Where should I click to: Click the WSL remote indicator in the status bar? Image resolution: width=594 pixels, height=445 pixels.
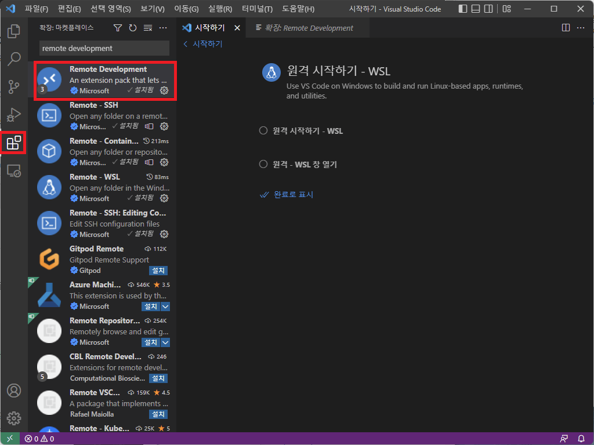tap(9, 439)
